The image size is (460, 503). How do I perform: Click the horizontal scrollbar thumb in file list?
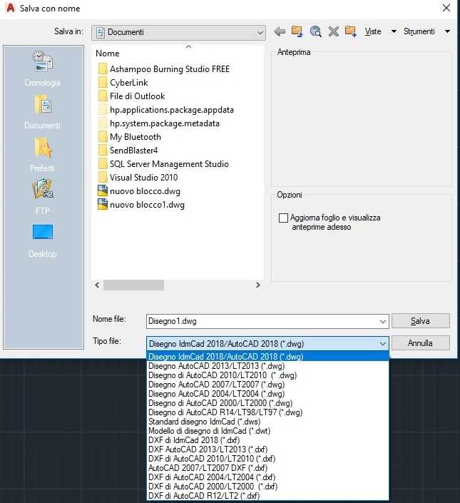[133, 285]
